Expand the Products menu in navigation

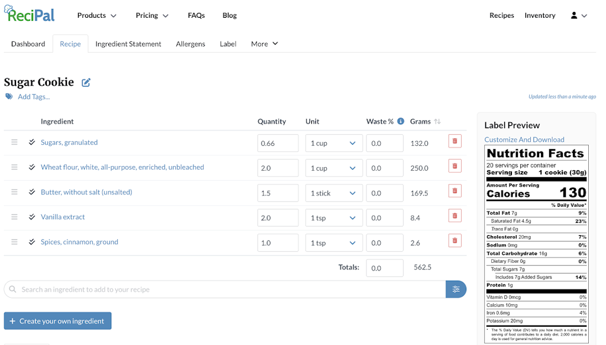pyautogui.click(x=97, y=15)
